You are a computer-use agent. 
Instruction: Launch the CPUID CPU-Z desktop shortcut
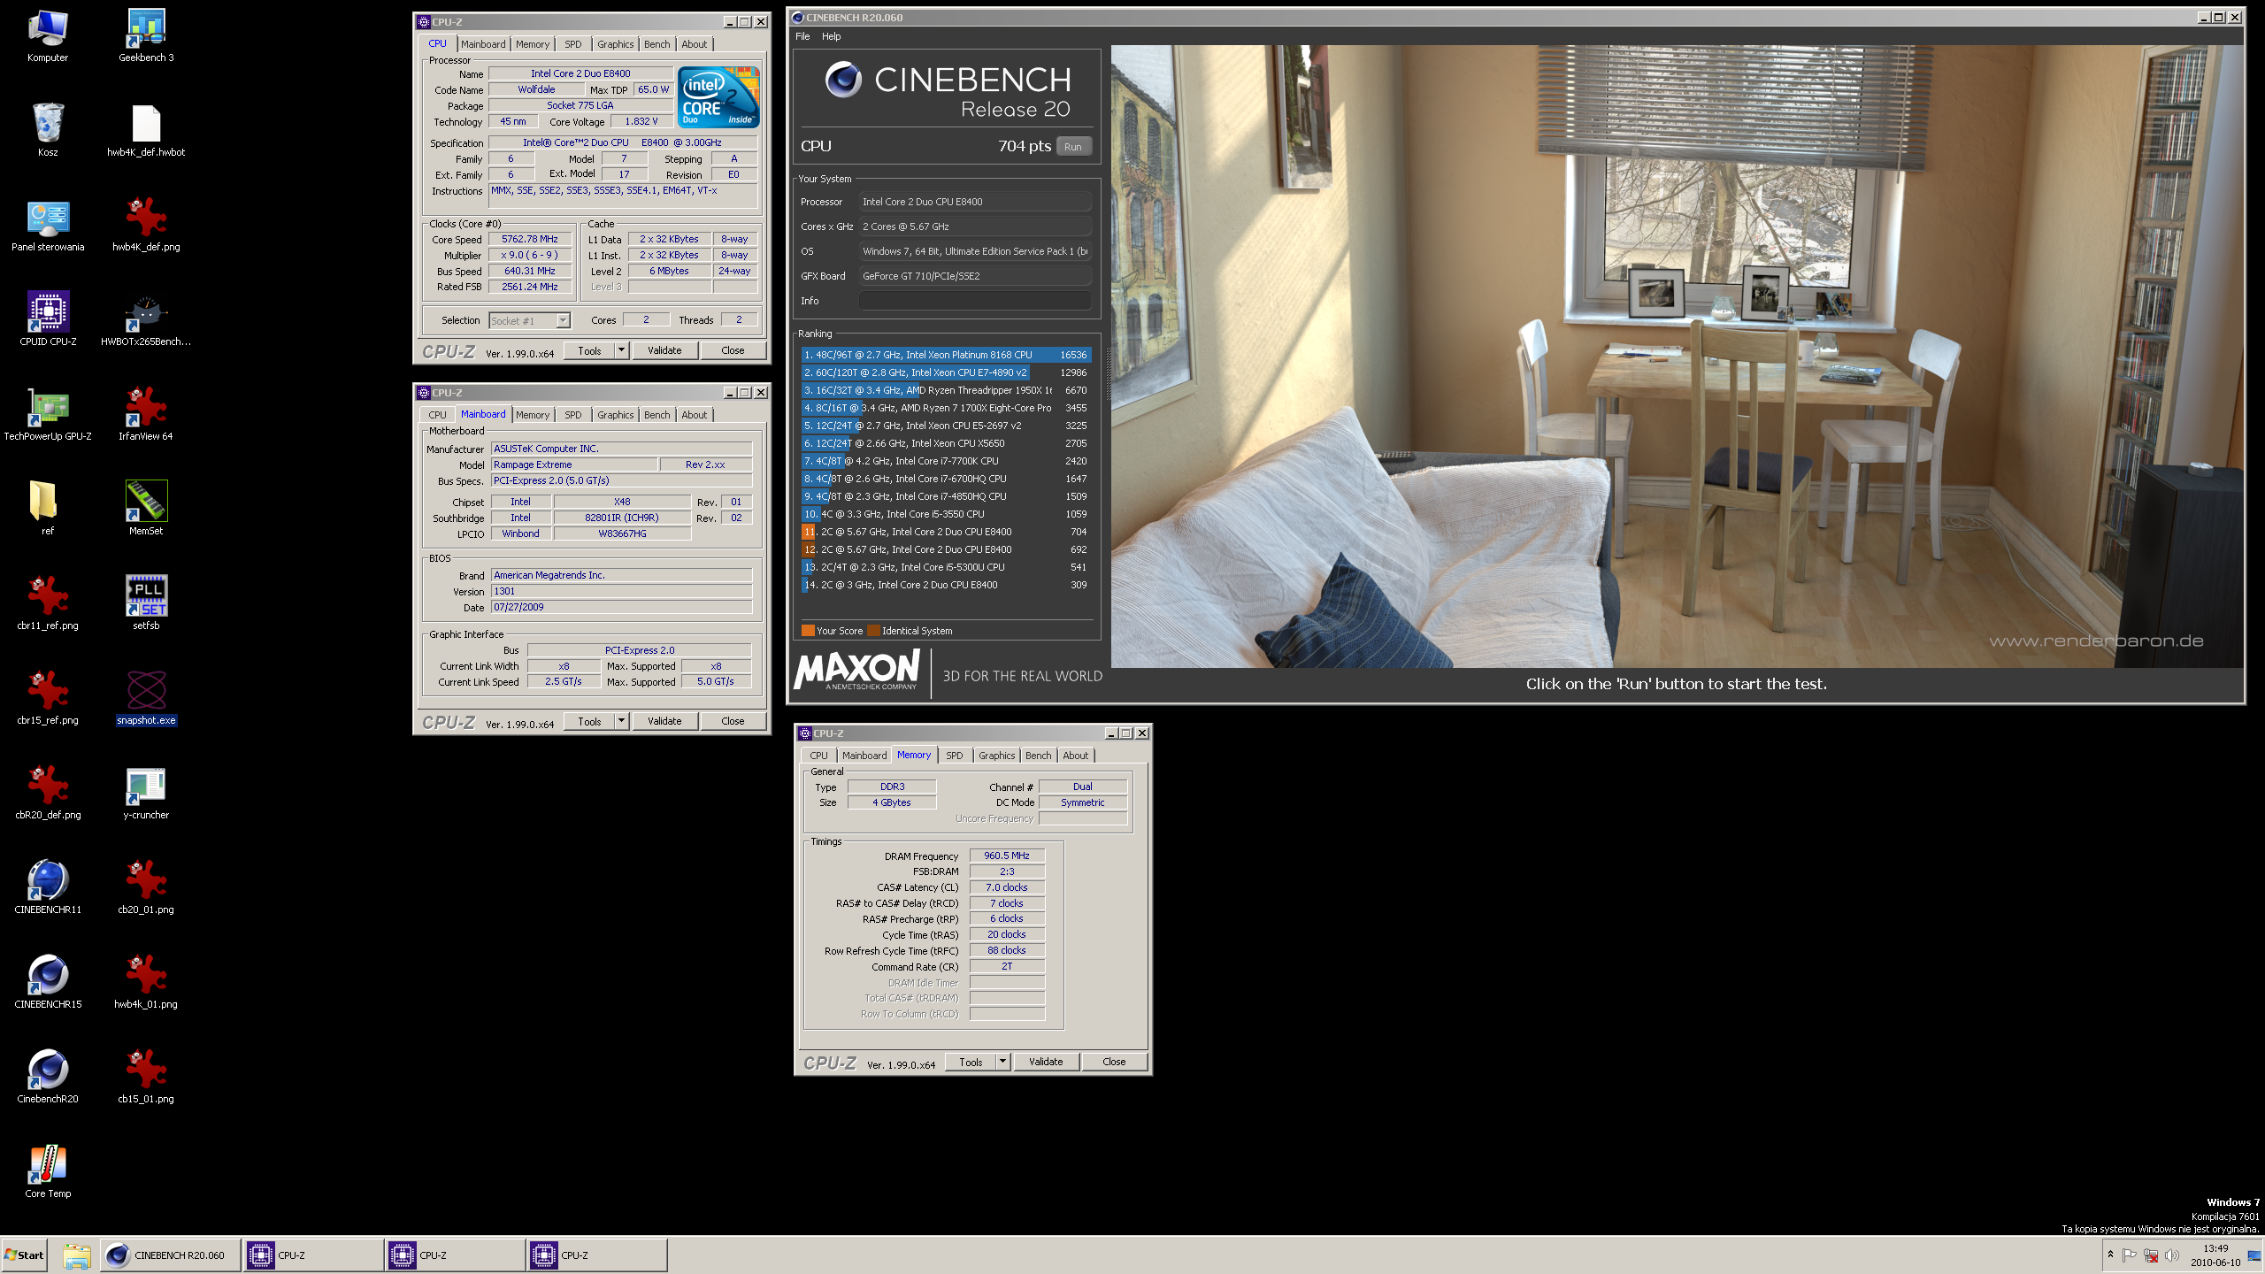48,319
